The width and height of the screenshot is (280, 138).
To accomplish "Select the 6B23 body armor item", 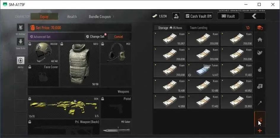I will click(79, 64).
